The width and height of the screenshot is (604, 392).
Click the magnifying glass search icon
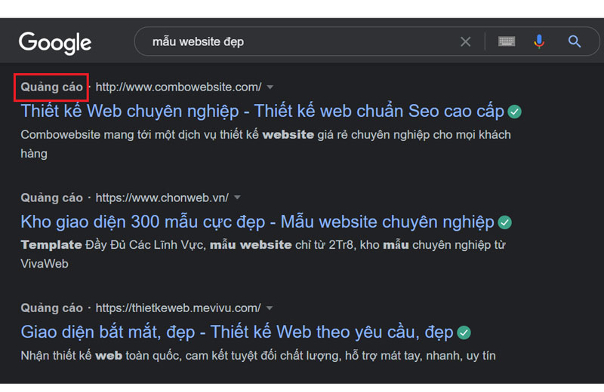[x=575, y=41]
